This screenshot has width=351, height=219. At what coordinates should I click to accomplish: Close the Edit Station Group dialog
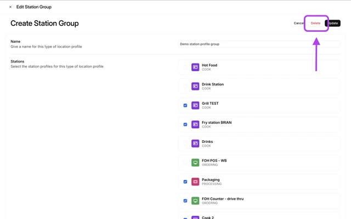[x=10, y=7]
